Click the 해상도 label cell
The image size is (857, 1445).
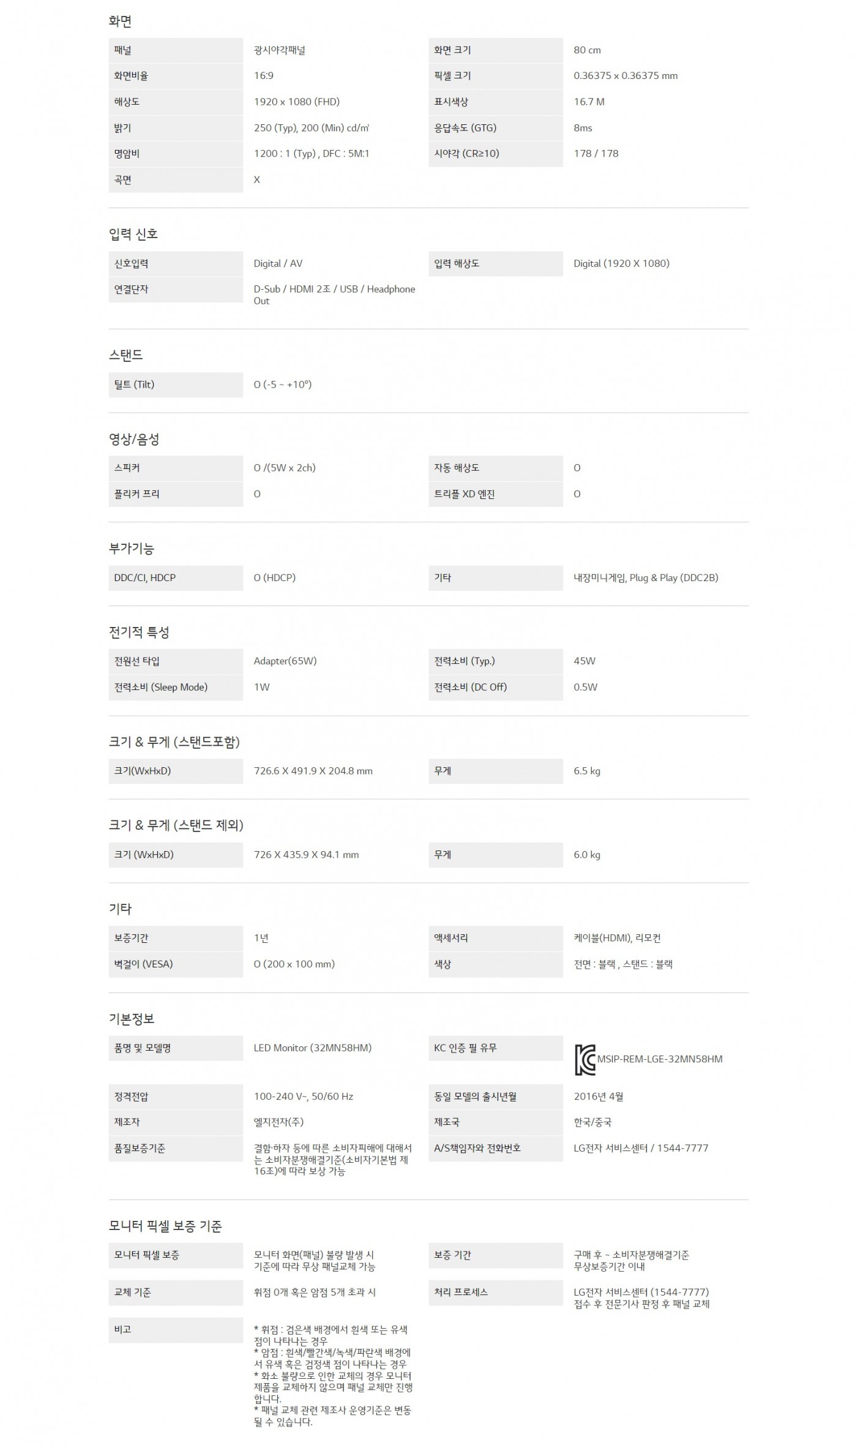click(x=175, y=102)
